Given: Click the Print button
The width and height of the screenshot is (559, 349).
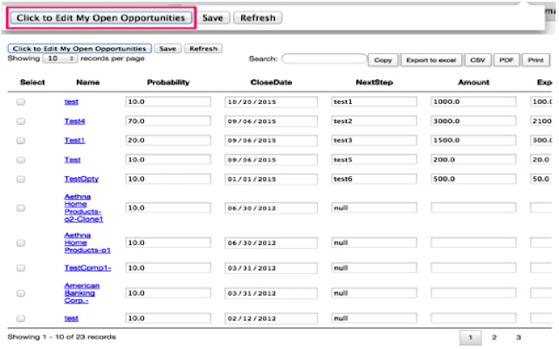Looking at the screenshot, I should pyautogui.click(x=535, y=60).
